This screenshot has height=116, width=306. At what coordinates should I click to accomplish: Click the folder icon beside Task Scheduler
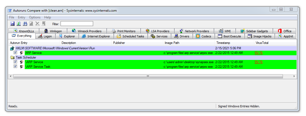tap(12, 57)
